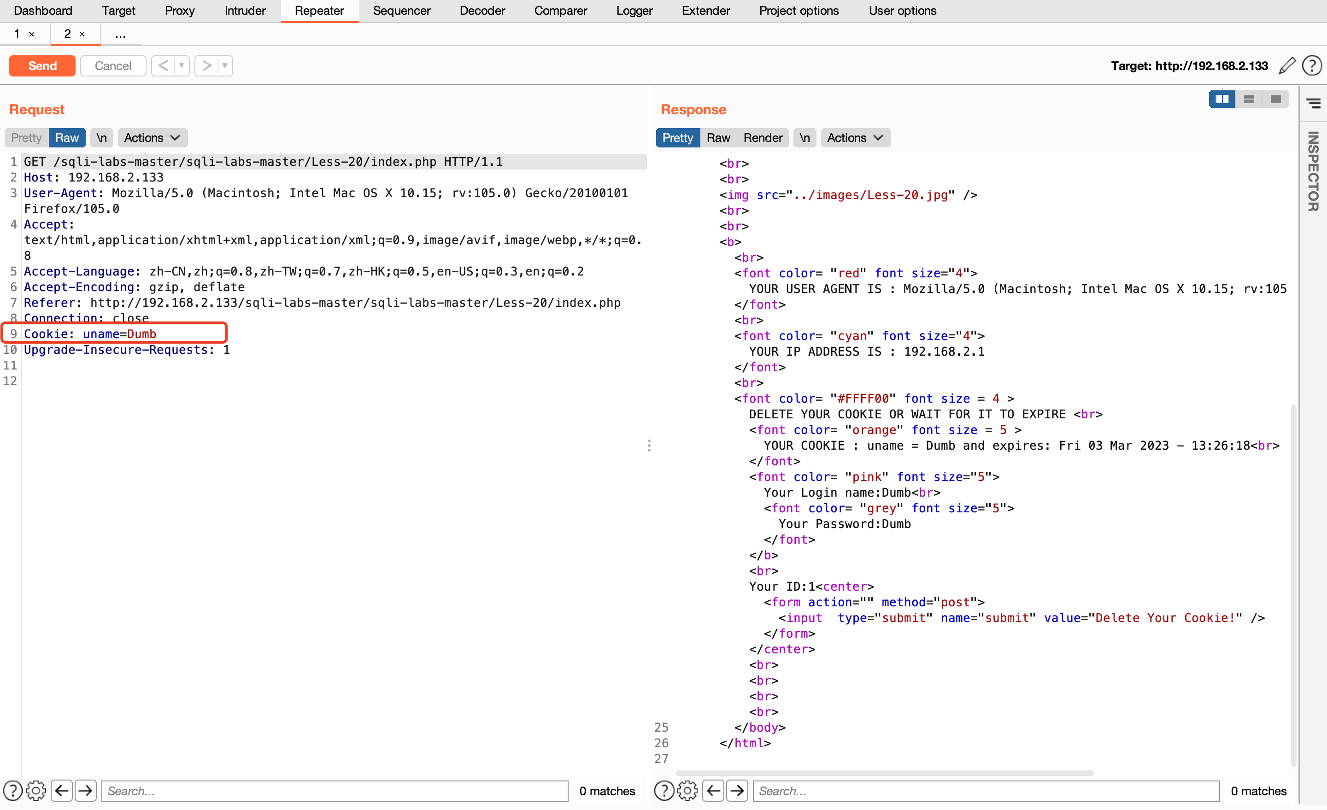Open the request Actions dropdown
This screenshot has width=1327, height=810.
153,138
